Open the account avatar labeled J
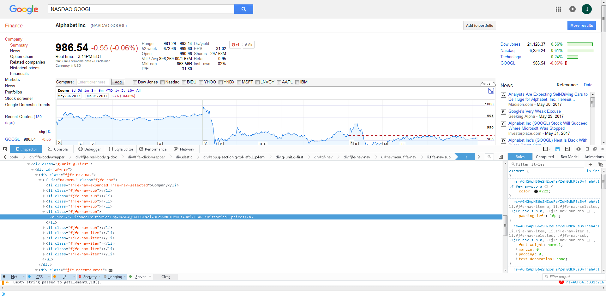The height and width of the screenshot is (296, 606). (587, 9)
